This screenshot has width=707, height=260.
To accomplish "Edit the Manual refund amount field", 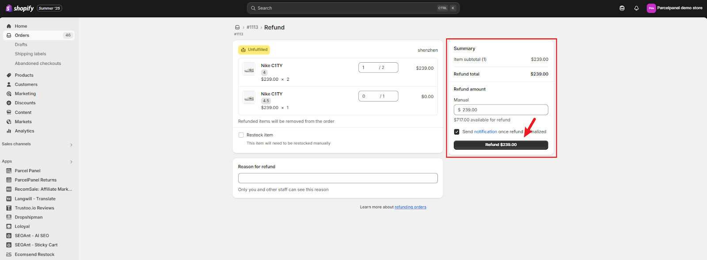I will 501,110.
